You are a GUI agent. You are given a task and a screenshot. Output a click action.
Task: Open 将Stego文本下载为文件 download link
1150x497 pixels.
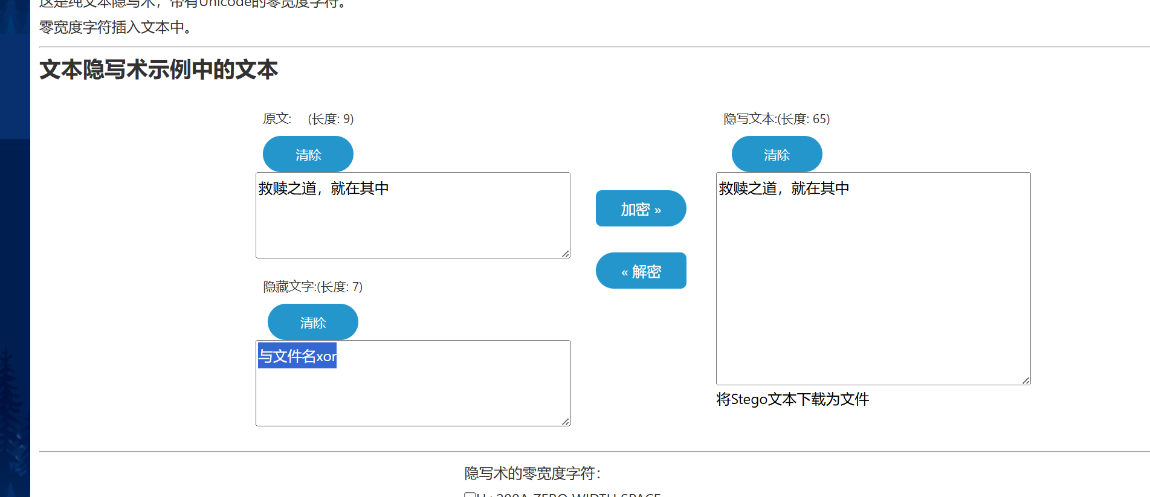point(792,399)
